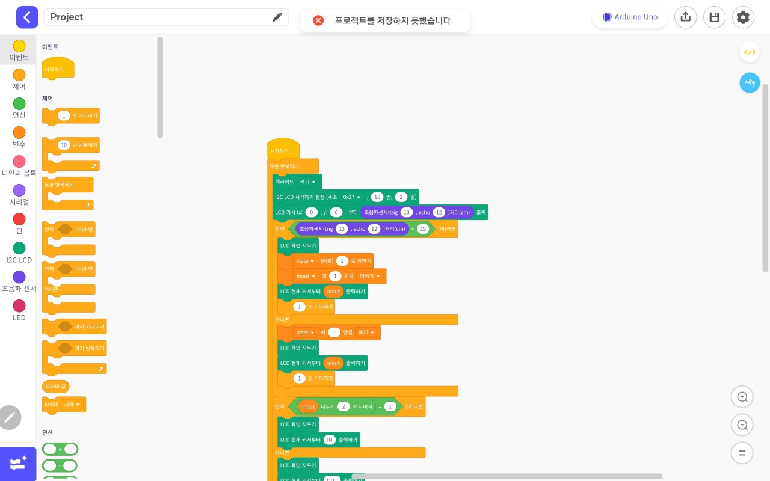Click the 까지 기다리기 palette block

pos(74,326)
